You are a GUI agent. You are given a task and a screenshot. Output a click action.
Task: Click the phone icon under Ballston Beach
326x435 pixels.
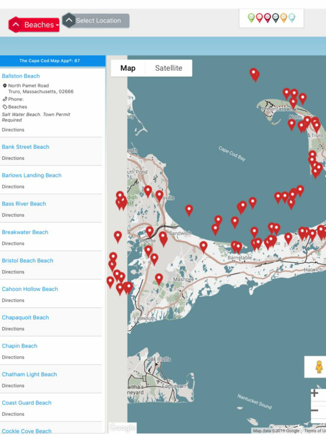[5, 99]
